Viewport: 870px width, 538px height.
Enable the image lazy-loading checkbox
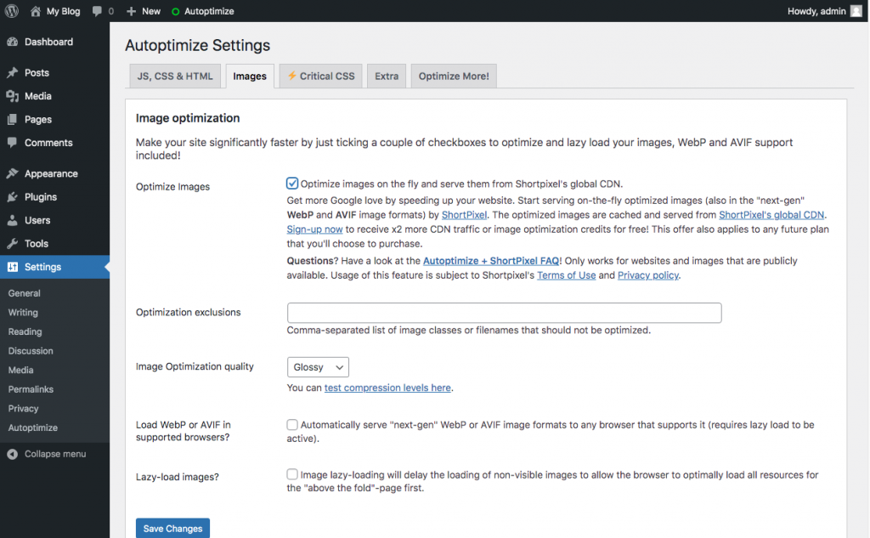tap(292, 475)
